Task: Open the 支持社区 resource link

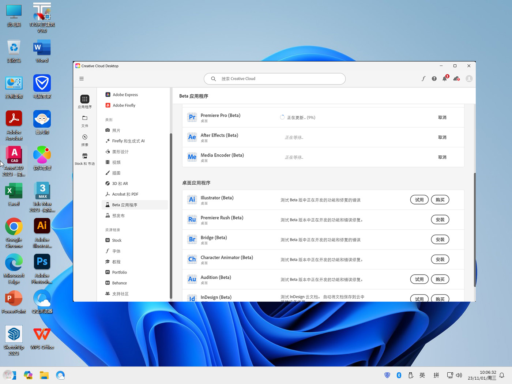Action: click(117, 294)
